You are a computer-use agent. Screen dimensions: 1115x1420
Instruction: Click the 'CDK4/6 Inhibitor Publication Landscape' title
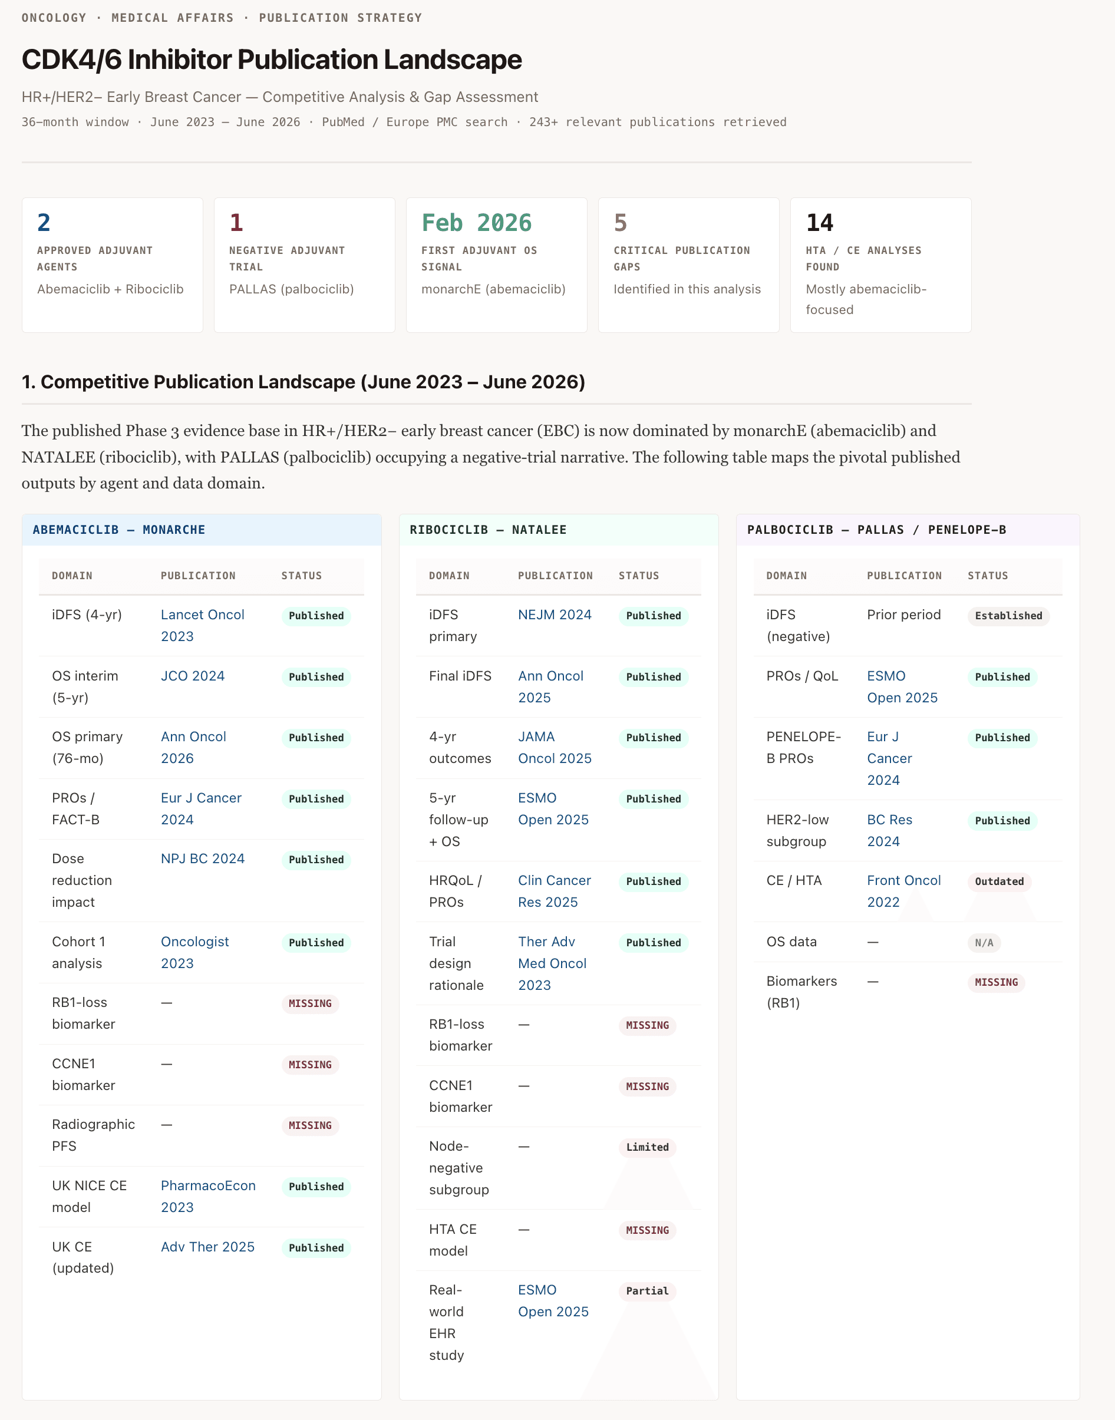click(272, 60)
